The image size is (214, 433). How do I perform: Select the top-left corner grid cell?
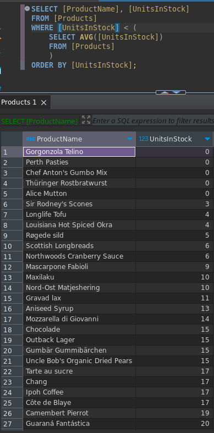(x=12, y=139)
